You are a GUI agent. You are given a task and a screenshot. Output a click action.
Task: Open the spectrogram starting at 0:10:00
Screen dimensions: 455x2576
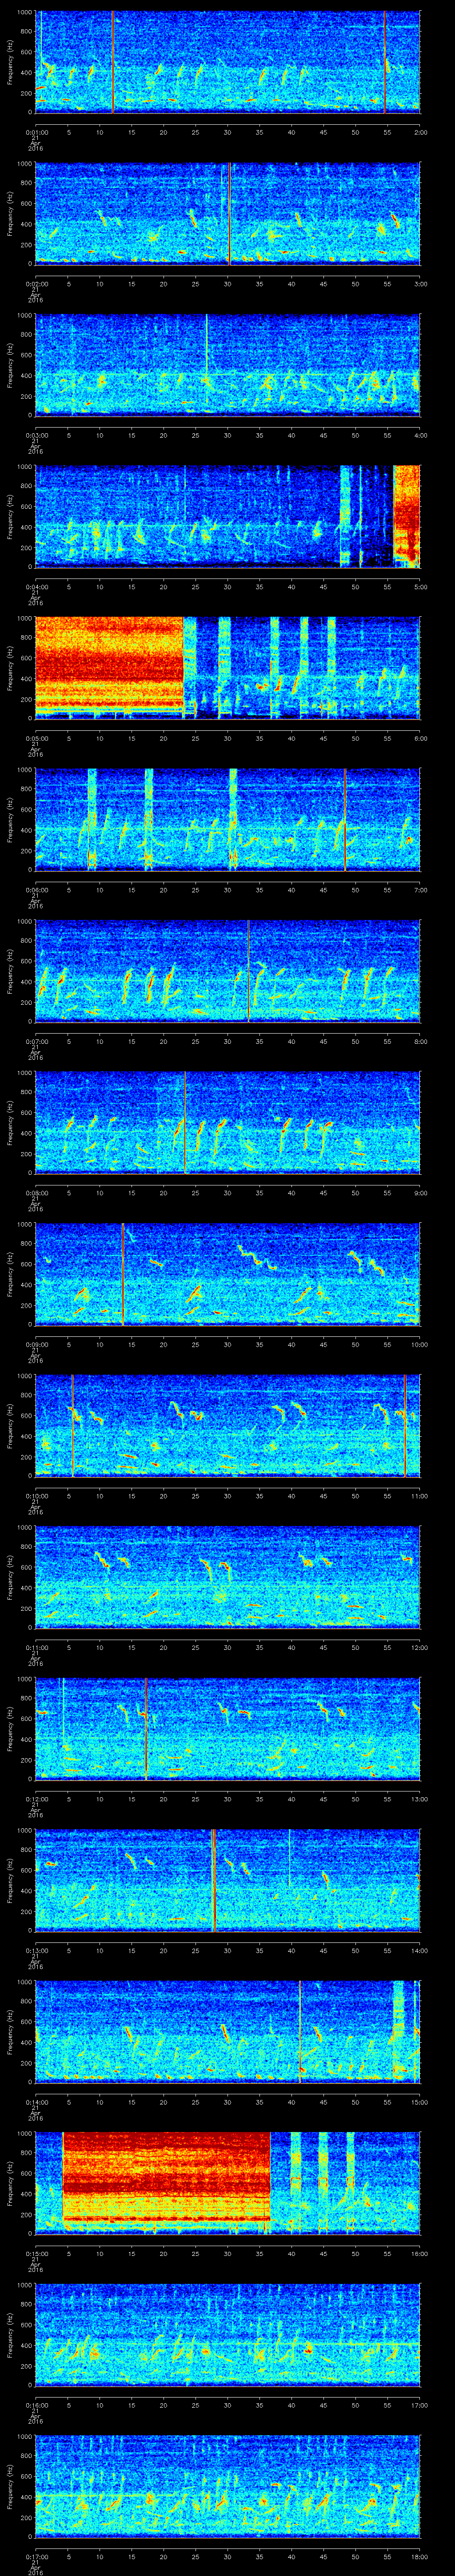227,1425
